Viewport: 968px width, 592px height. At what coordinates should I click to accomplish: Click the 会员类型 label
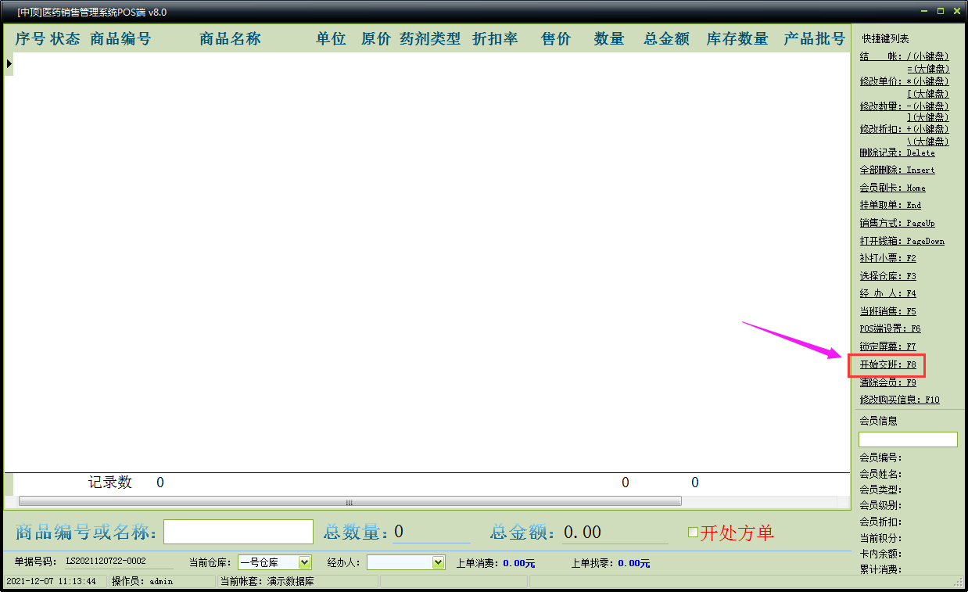tap(880, 490)
